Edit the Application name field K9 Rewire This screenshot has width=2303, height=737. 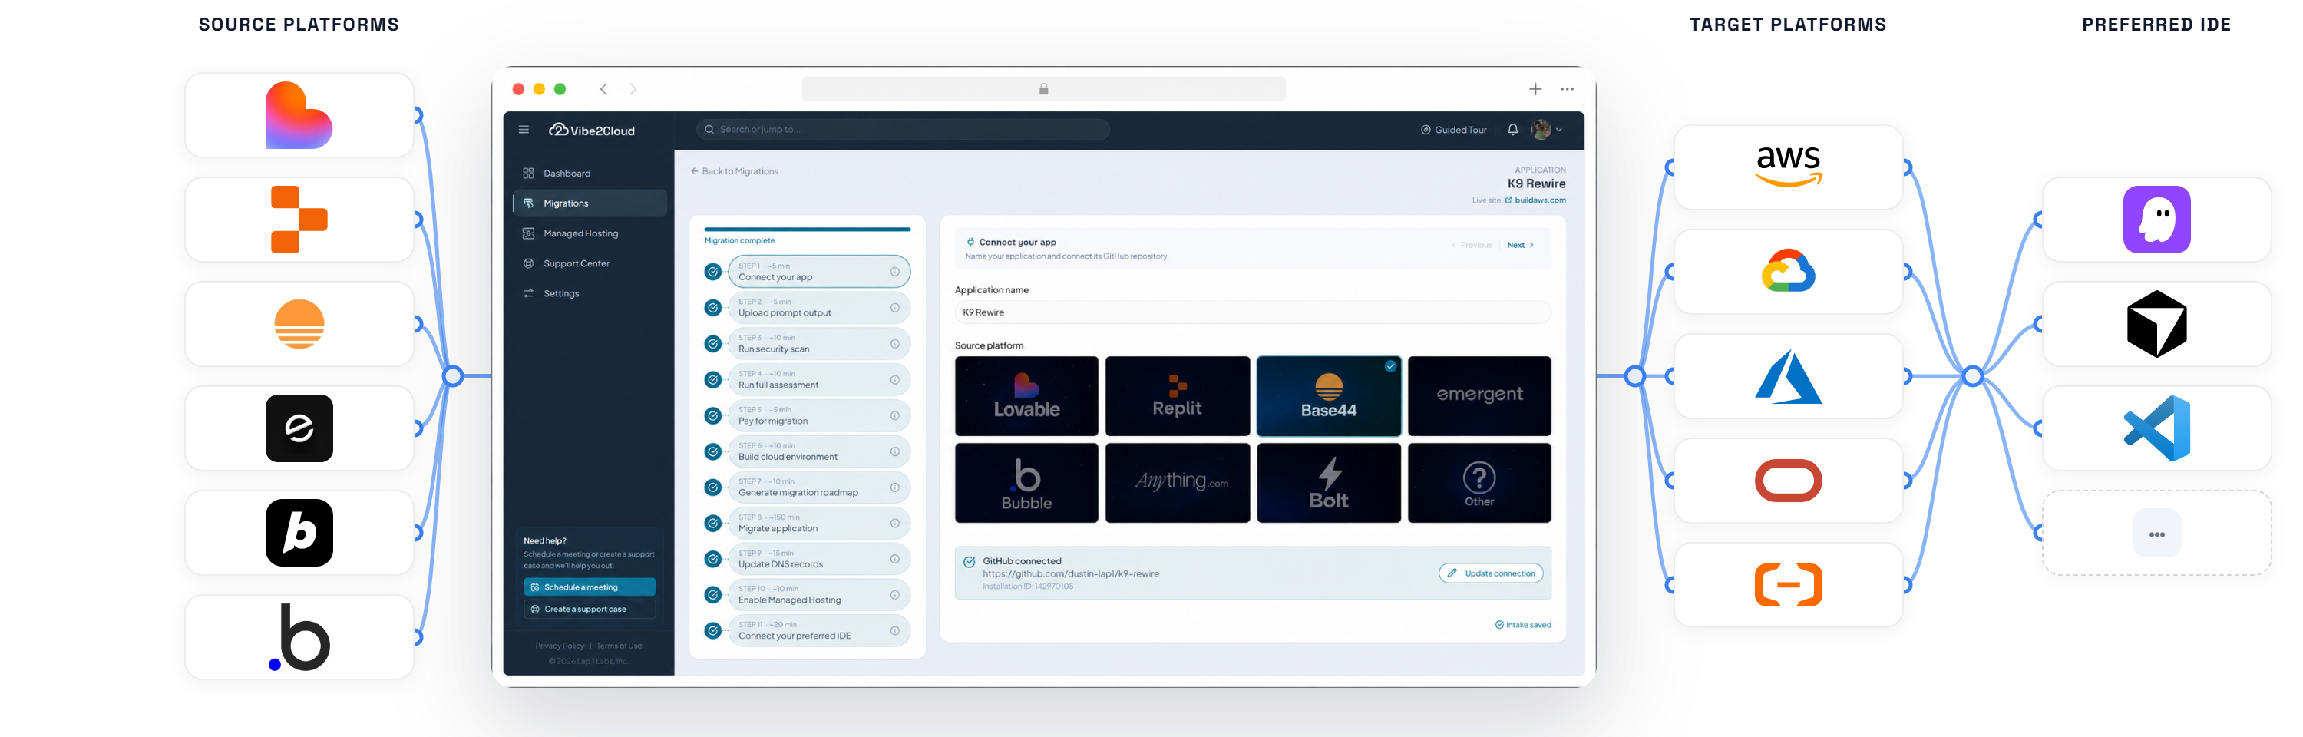point(1253,312)
